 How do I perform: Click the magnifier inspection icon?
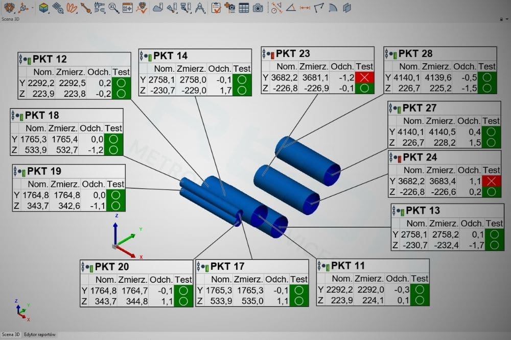pyautogui.click(x=113, y=8)
